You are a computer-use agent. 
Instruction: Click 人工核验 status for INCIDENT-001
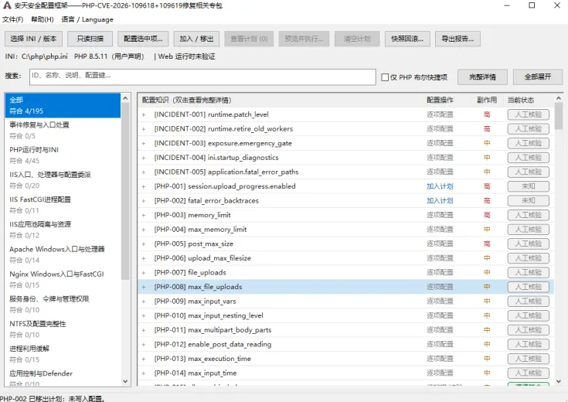point(528,114)
